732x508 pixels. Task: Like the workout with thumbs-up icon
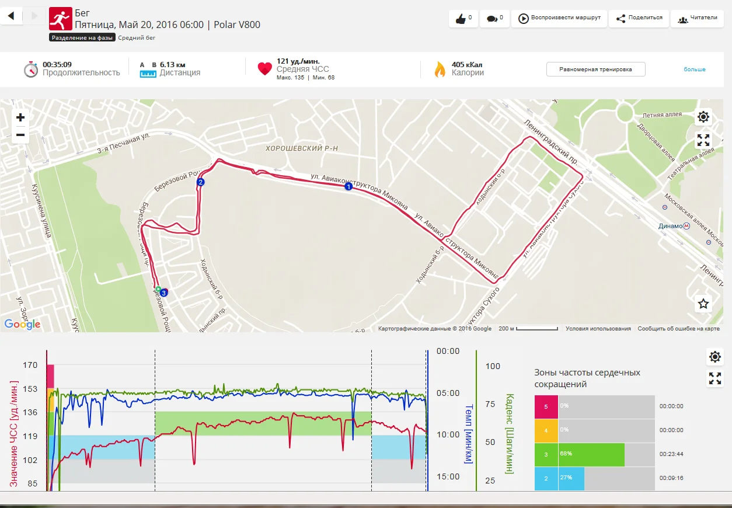point(463,18)
